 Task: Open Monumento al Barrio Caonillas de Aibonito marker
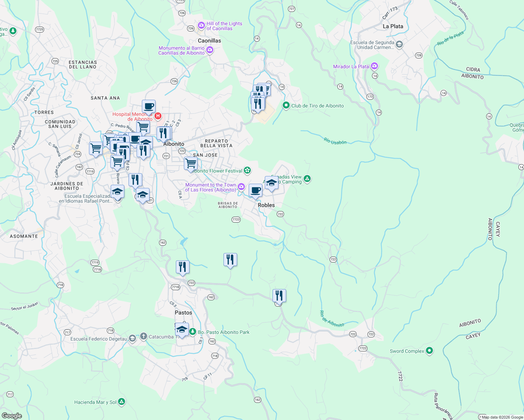click(210, 50)
